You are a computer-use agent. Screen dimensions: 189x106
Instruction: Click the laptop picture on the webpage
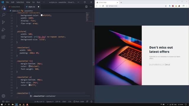(x=118, y=55)
